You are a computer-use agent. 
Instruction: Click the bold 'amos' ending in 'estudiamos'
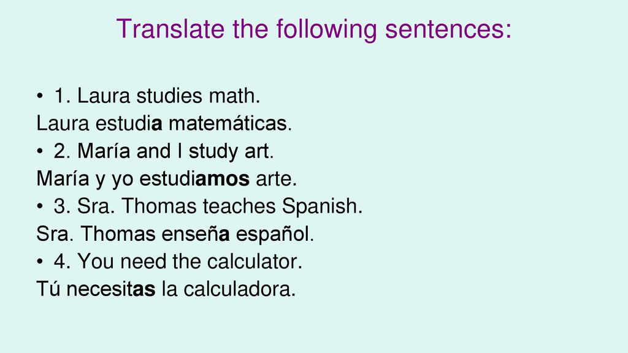tap(222, 179)
